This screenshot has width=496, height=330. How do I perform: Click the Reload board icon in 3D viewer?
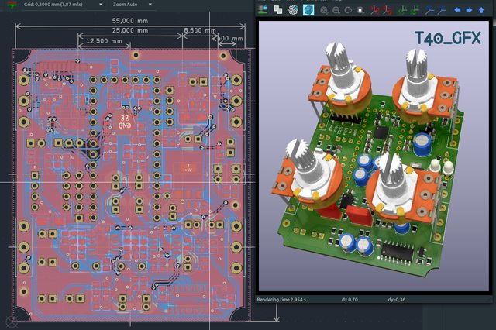(263, 10)
